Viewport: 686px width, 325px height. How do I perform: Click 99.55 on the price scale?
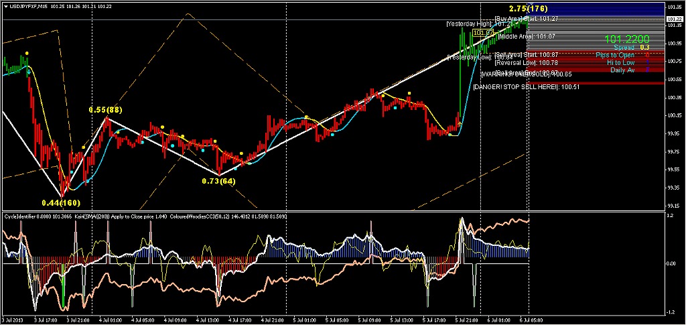click(673, 170)
